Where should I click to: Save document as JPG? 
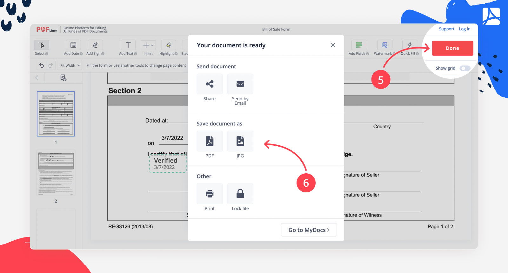pyautogui.click(x=240, y=141)
